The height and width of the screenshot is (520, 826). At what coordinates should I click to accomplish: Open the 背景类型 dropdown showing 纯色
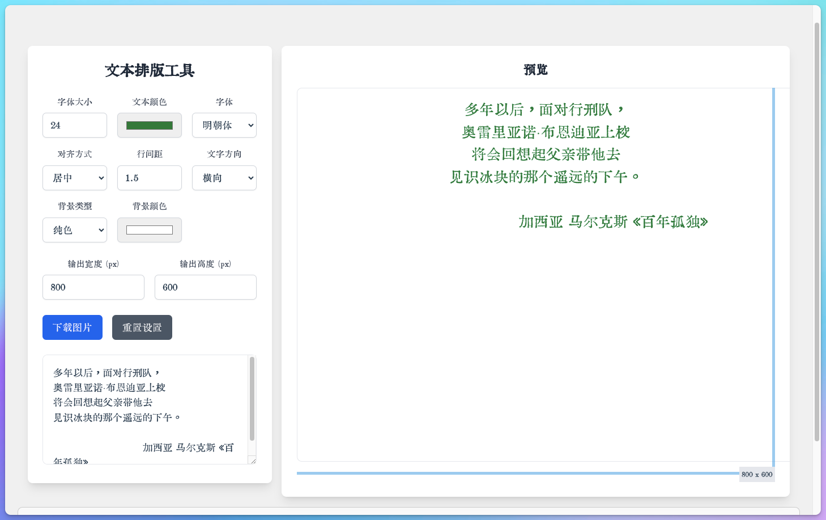point(75,230)
